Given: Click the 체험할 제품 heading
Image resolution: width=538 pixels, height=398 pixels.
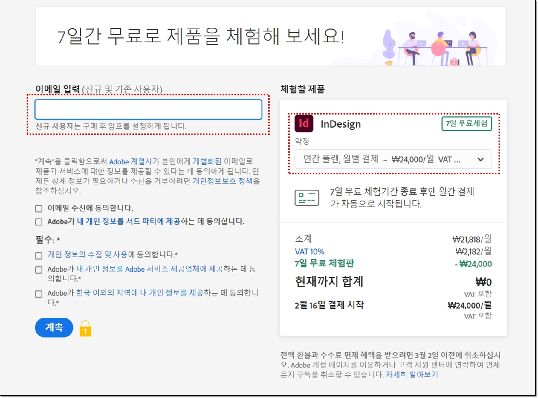Looking at the screenshot, I should point(302,89).
